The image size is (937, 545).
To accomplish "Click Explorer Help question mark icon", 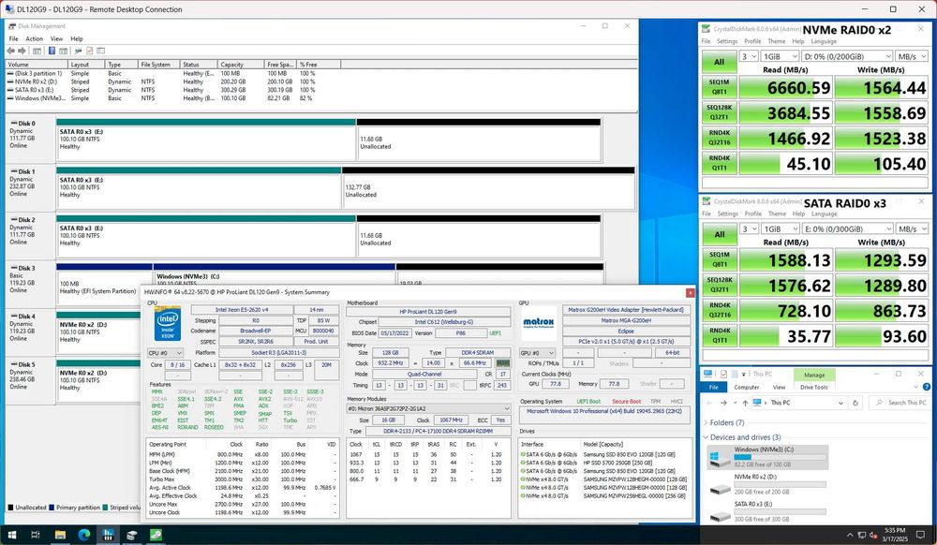I will [927, 387].
